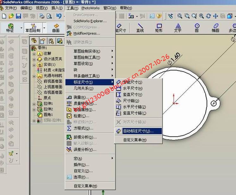Choose 拔模分析(D) from Tools menu
The image size is (236, 195).
coord(90,137)
